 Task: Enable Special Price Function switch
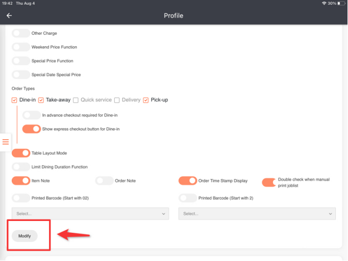[20, 61]
